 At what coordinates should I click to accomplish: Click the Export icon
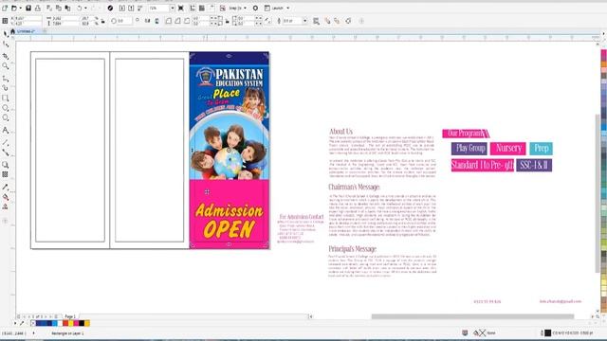(x=131, y=9)
